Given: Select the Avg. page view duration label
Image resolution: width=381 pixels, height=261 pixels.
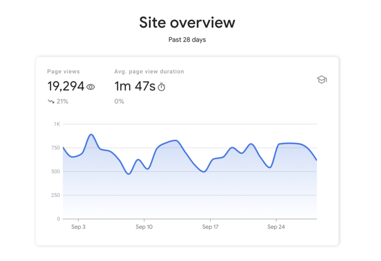Looking at the screenshot, I should point(149,72).
